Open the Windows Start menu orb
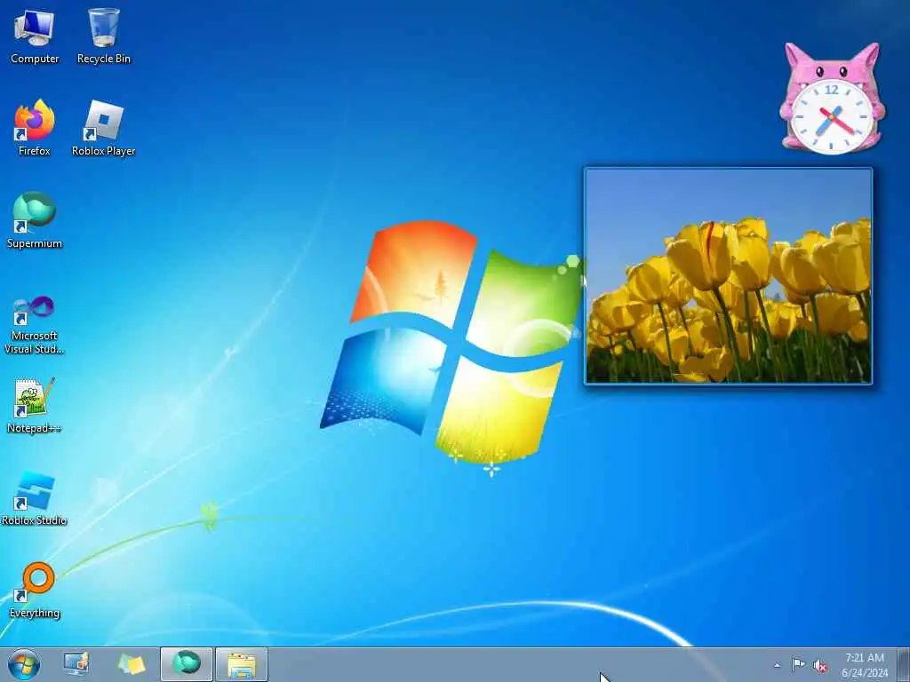 click(24, 664)
